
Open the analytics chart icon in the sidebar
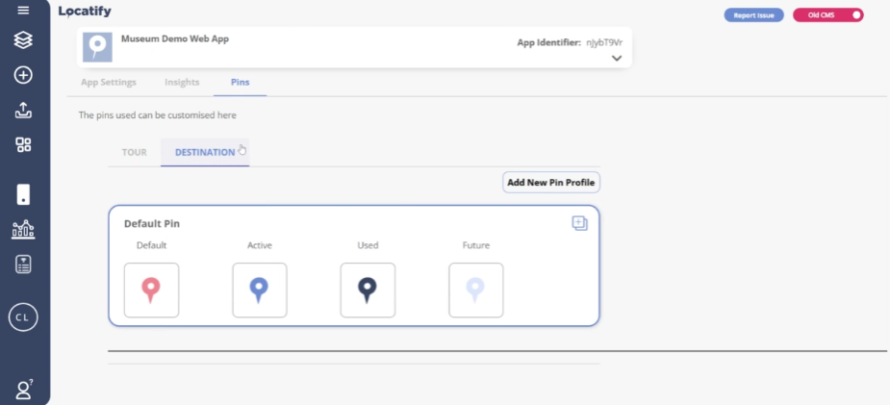coord(23,229)
